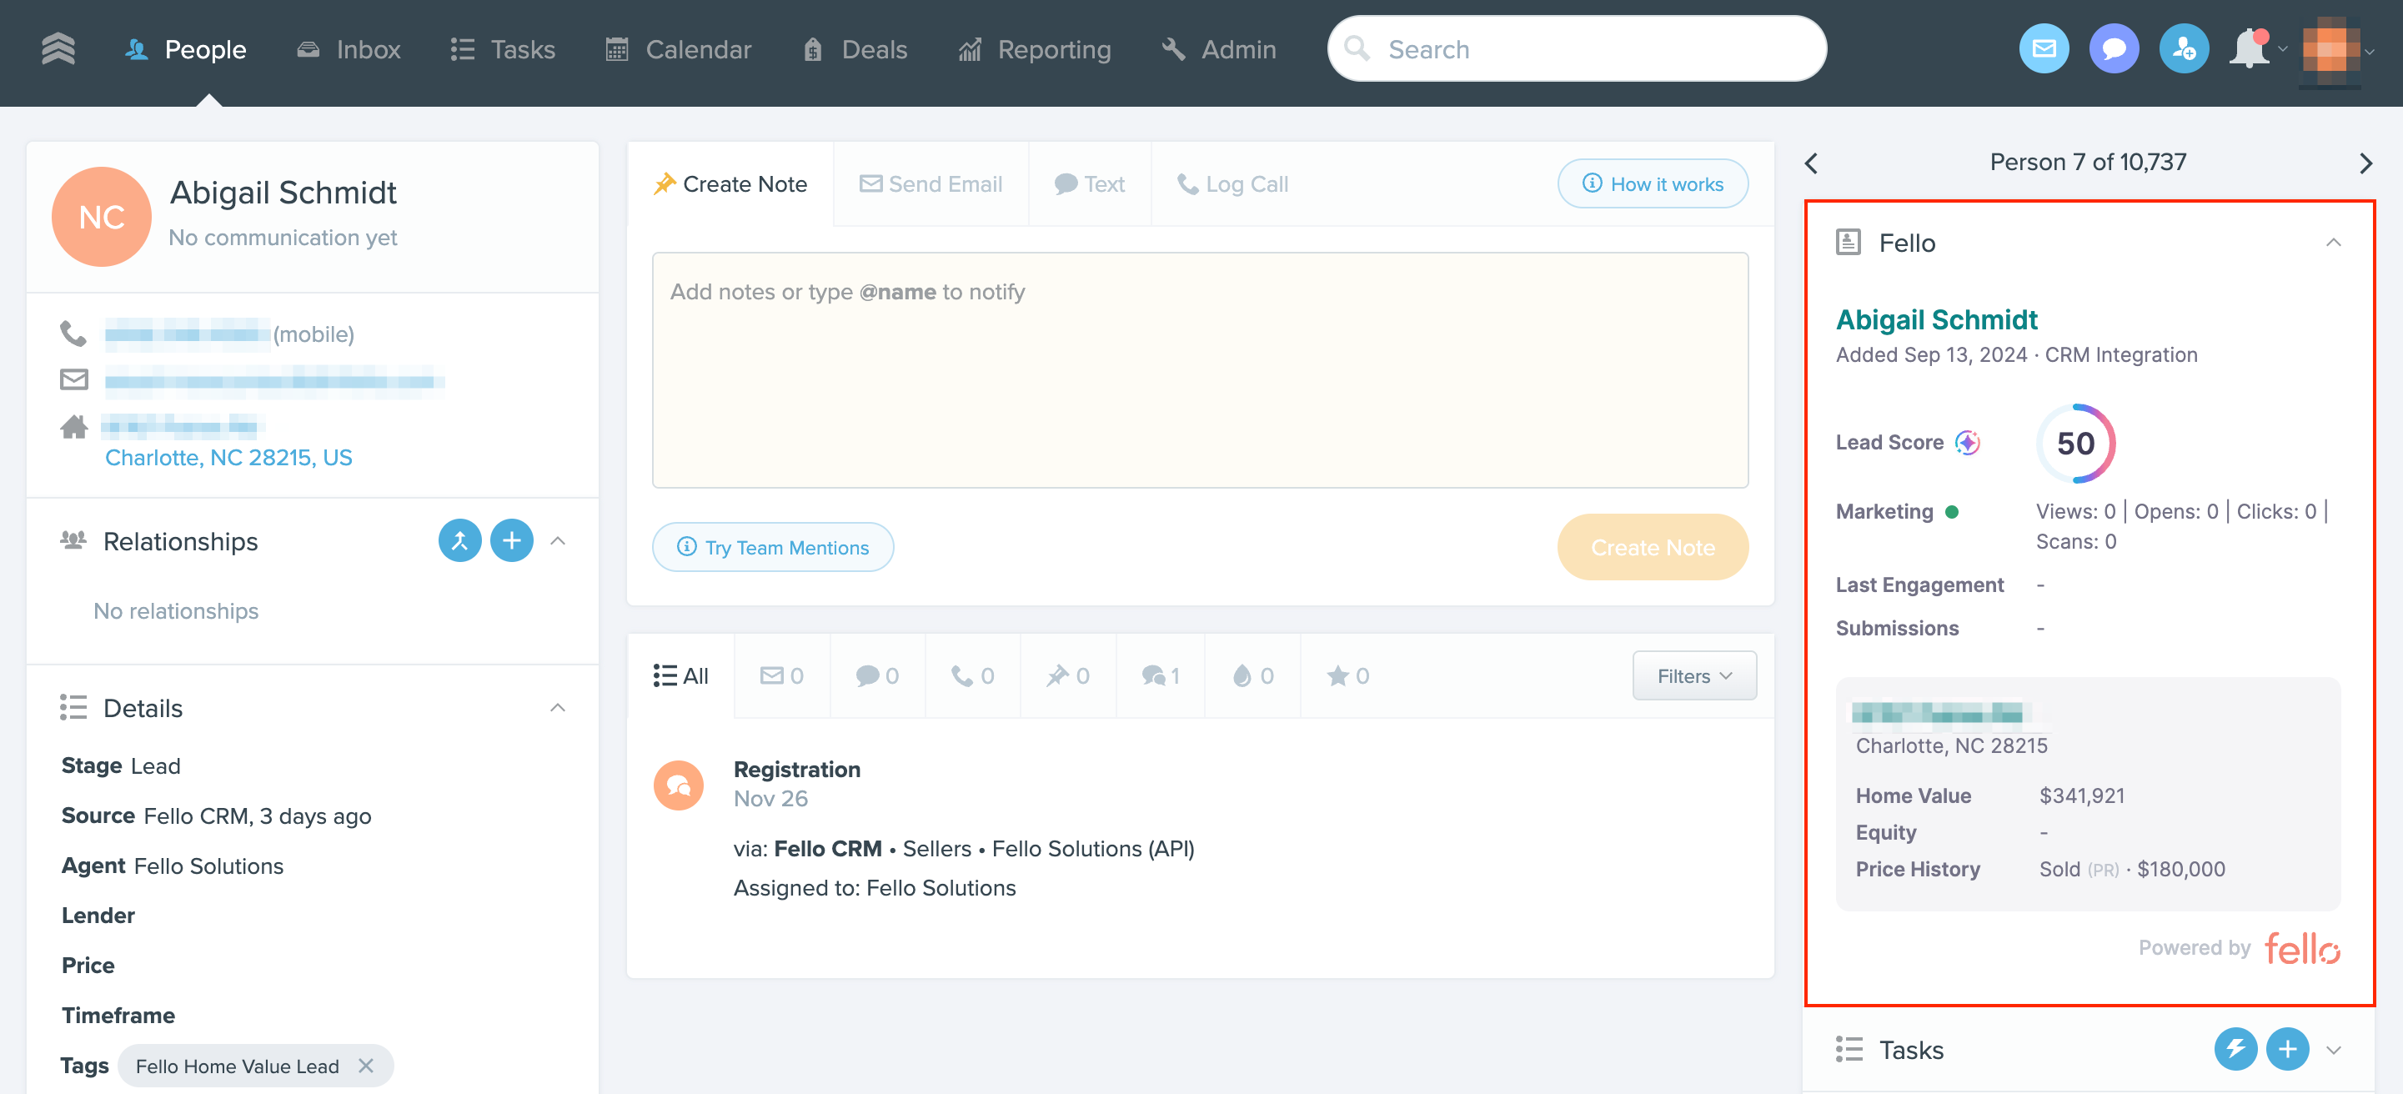Click the add person icon in header
This screenshot has width=2403, height=1094.
(x=2183, y=48)
